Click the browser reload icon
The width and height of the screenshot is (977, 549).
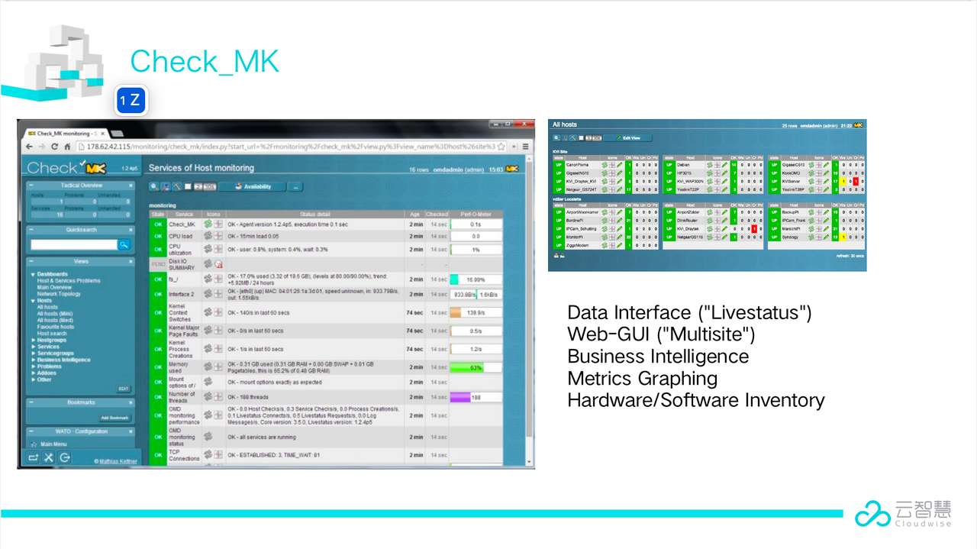tap(55, 147)
